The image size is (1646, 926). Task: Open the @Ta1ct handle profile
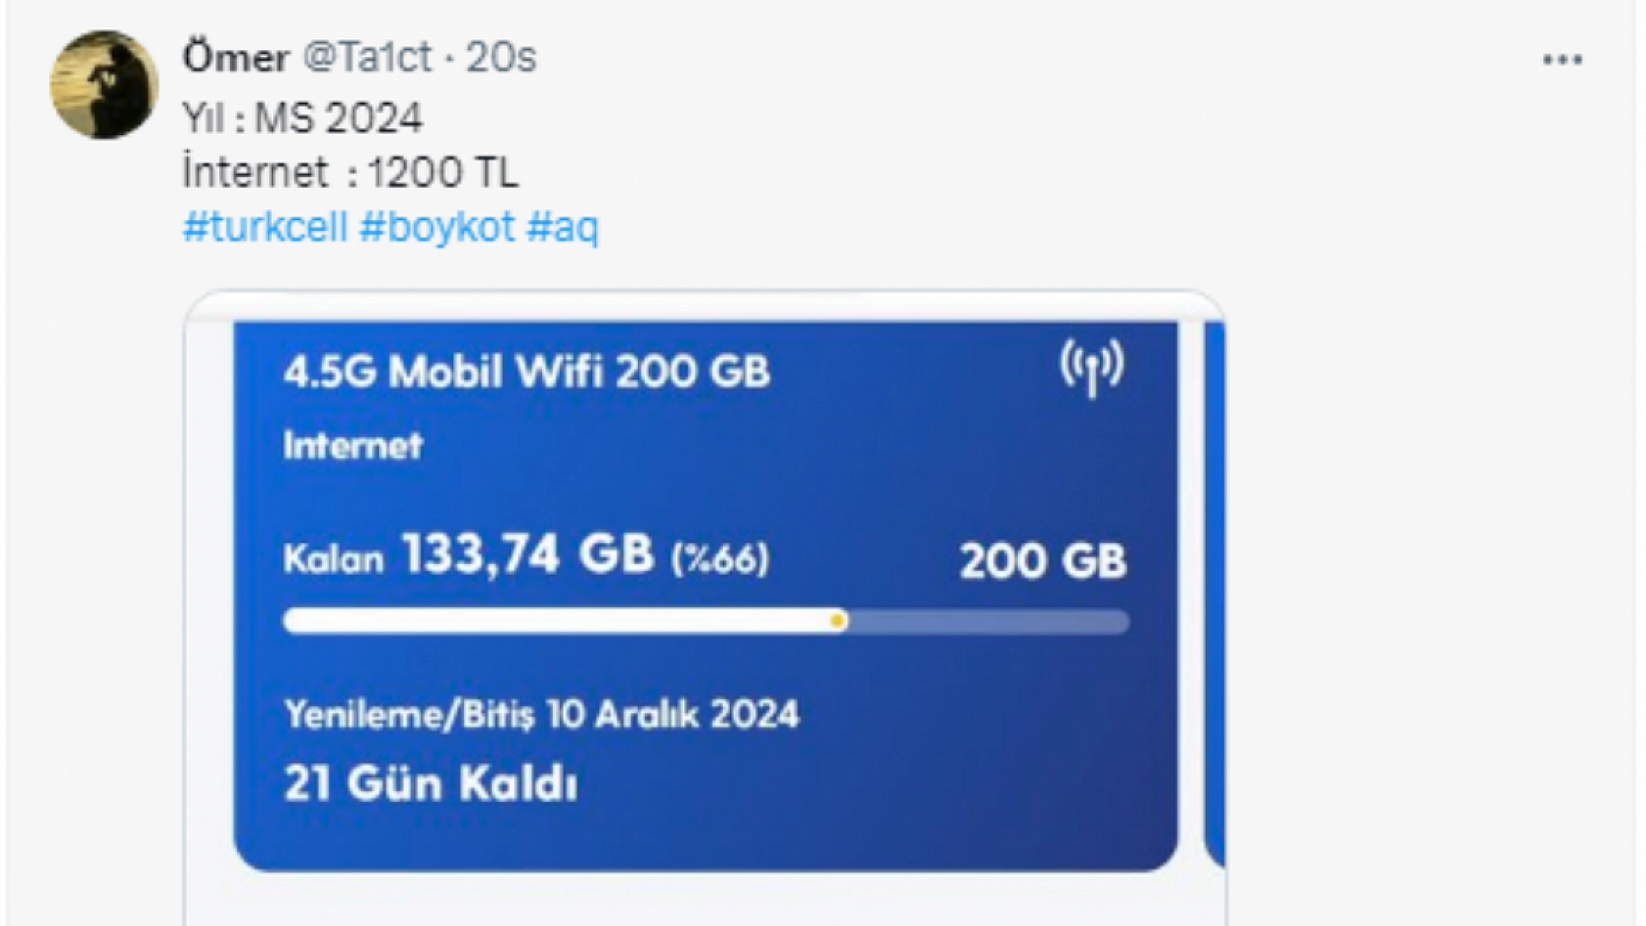pyautogui.click(x=367, y=58)
